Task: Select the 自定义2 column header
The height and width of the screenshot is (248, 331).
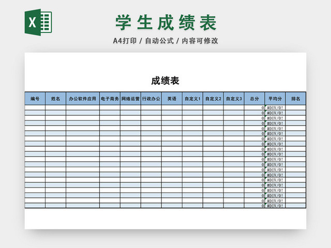Action: point(213,99)
